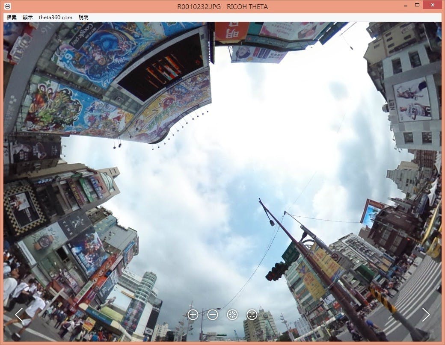Zoom out with the minus icon
445x345 pixels.
point(213,315)
